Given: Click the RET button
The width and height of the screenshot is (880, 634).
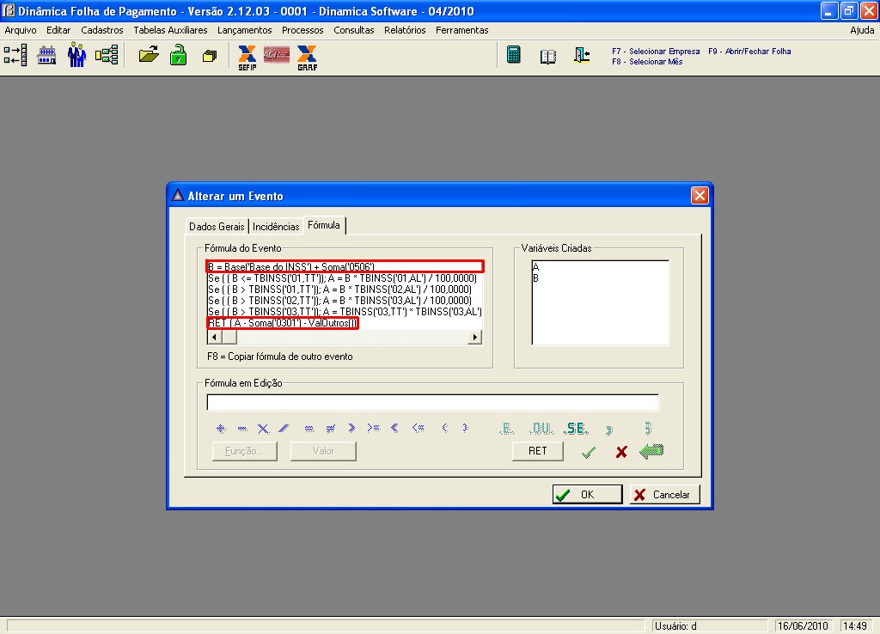Looking at the screenshot, I should (x=537, y=451).
